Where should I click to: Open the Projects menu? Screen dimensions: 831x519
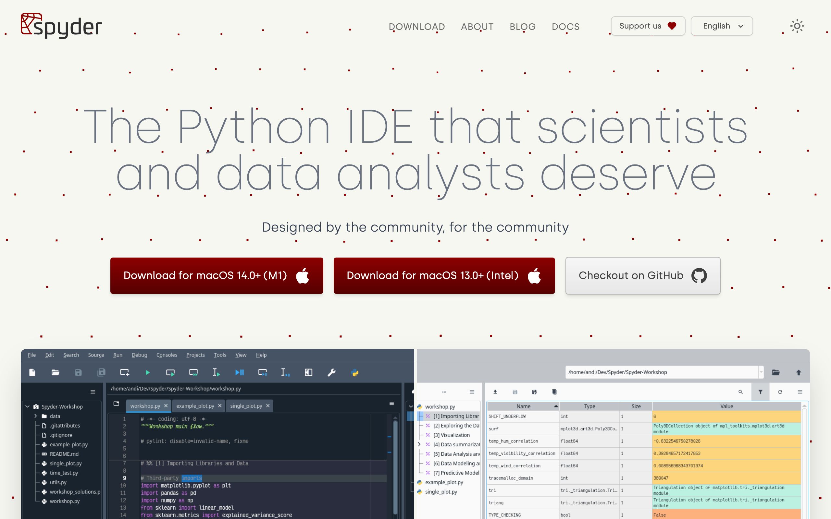coord(195,355)
